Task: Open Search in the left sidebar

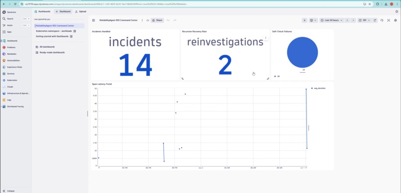Action: point(16,19)
